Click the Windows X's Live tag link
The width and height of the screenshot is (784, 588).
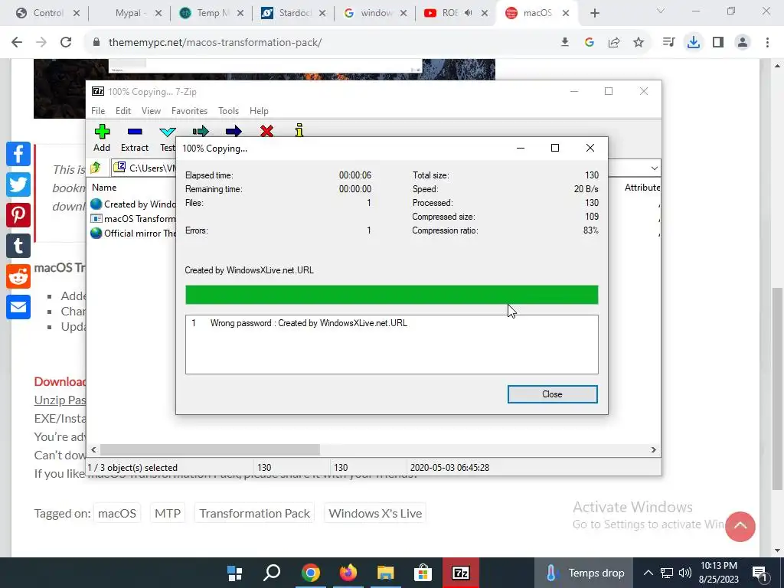pos(375,513)
